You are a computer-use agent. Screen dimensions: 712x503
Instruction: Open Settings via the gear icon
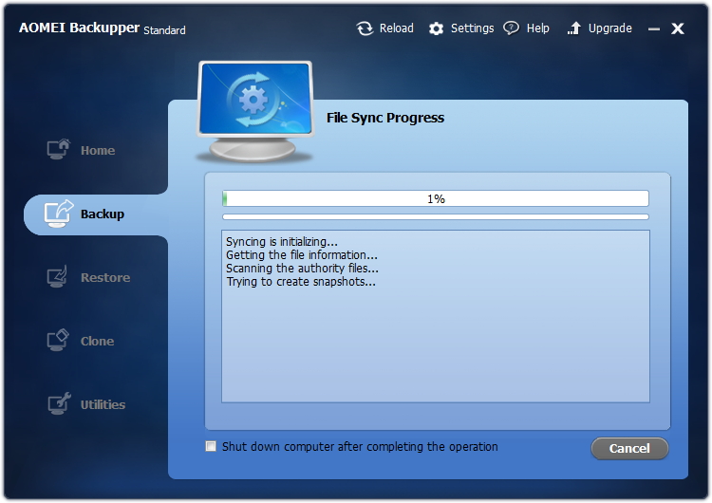pyautogui.click(x=436, y=28)
